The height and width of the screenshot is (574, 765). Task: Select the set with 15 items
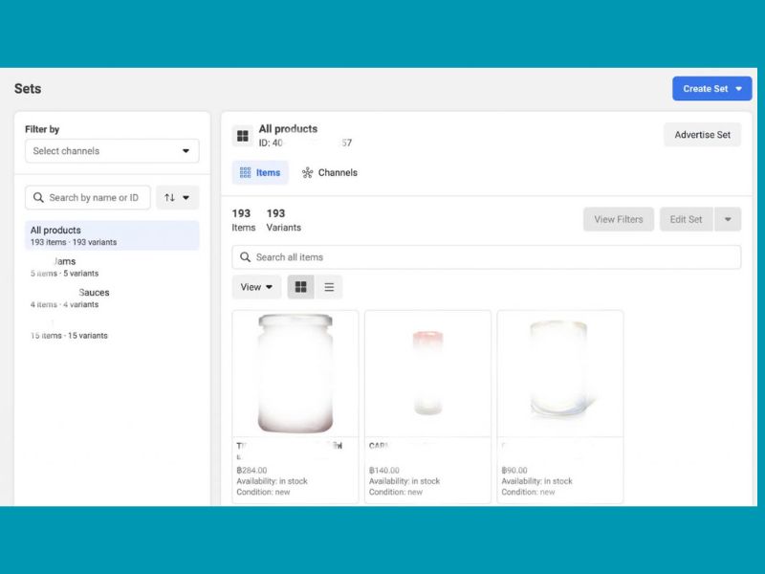tap(112, 329)
